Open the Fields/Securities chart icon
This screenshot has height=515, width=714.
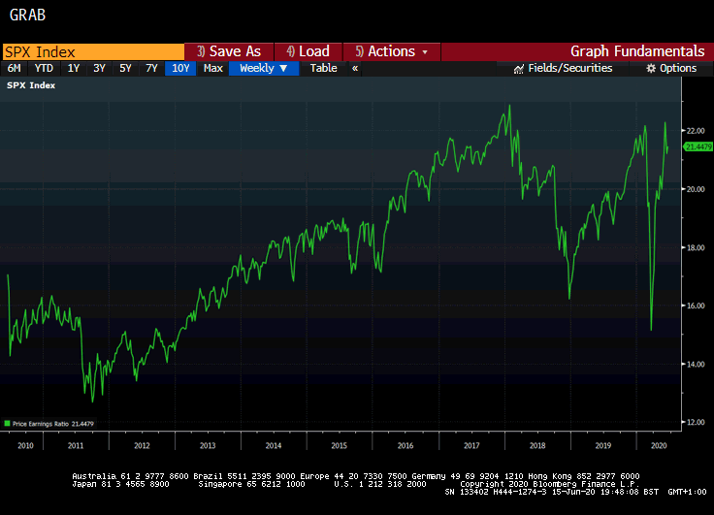[x=519, y=69]
